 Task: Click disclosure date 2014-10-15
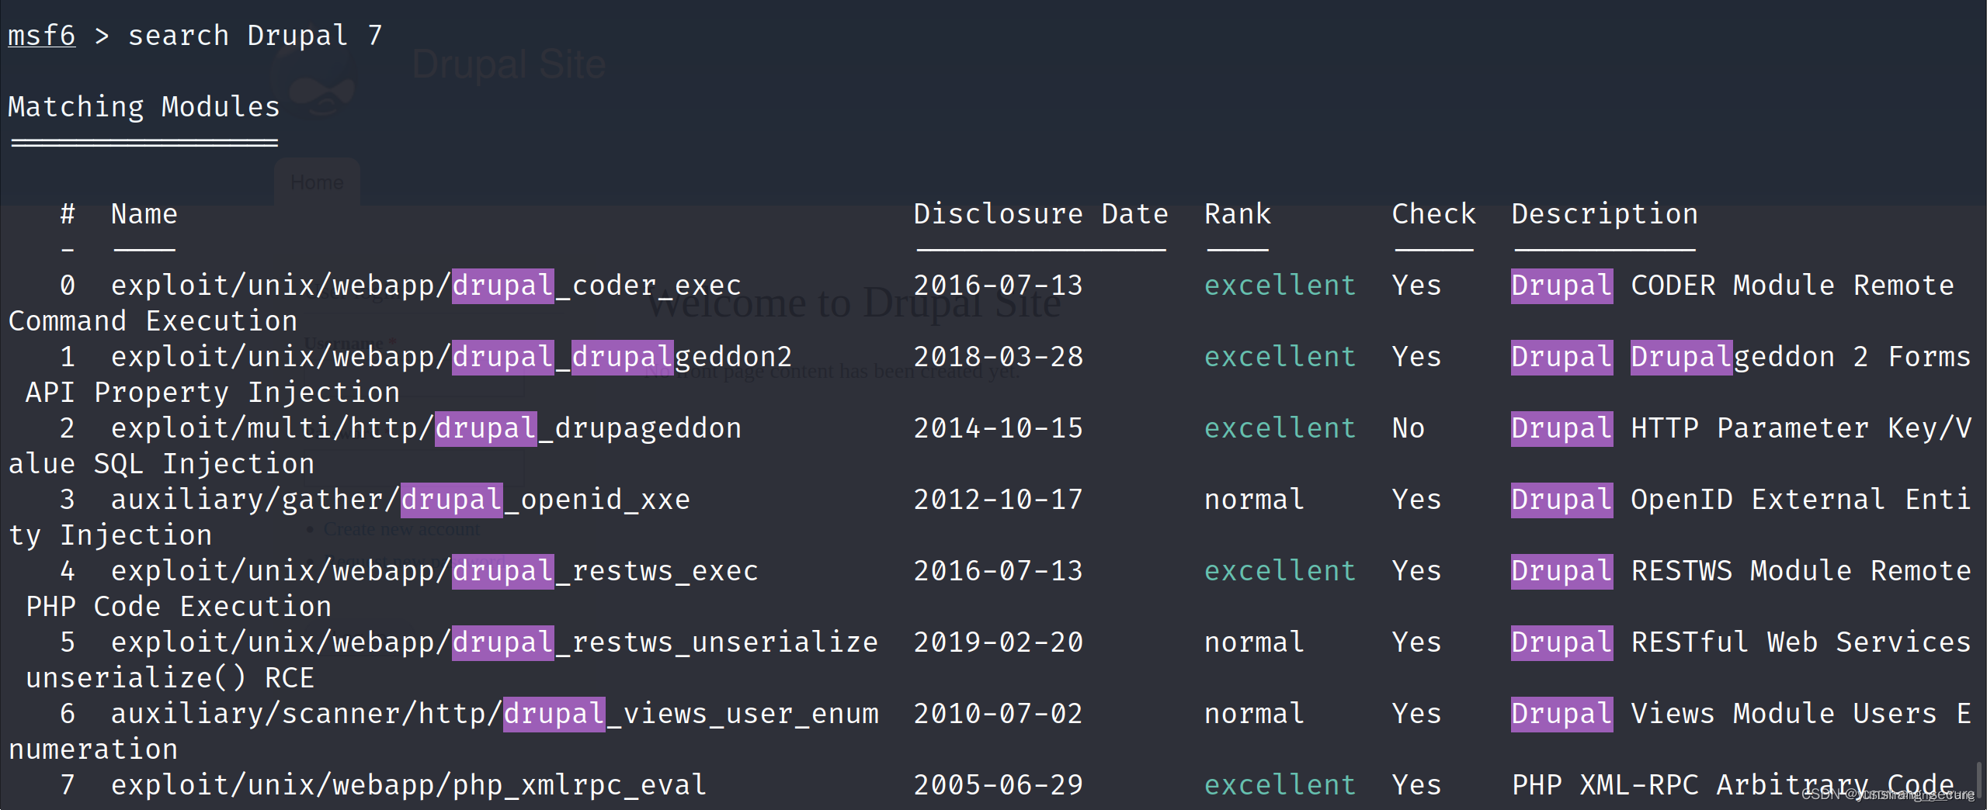(x=999, y=428)
